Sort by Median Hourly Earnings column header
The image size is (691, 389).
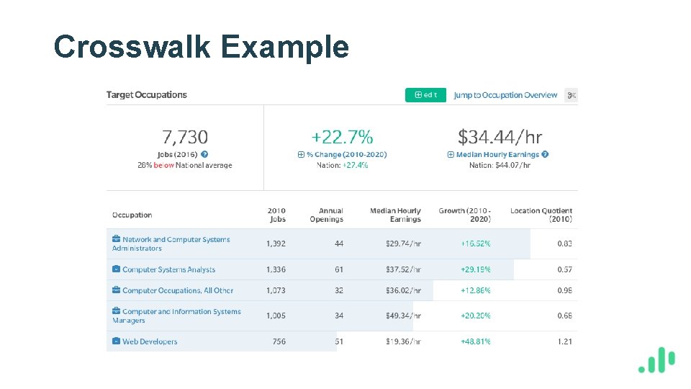point(395,215)
